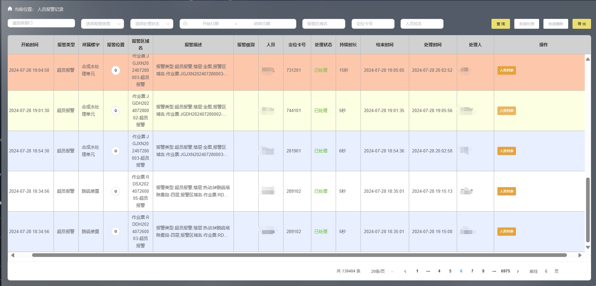Open alarm location pin for 19:01:30 record
The width and height of the screenshot is (596, 286).
(x=115, y=111)
